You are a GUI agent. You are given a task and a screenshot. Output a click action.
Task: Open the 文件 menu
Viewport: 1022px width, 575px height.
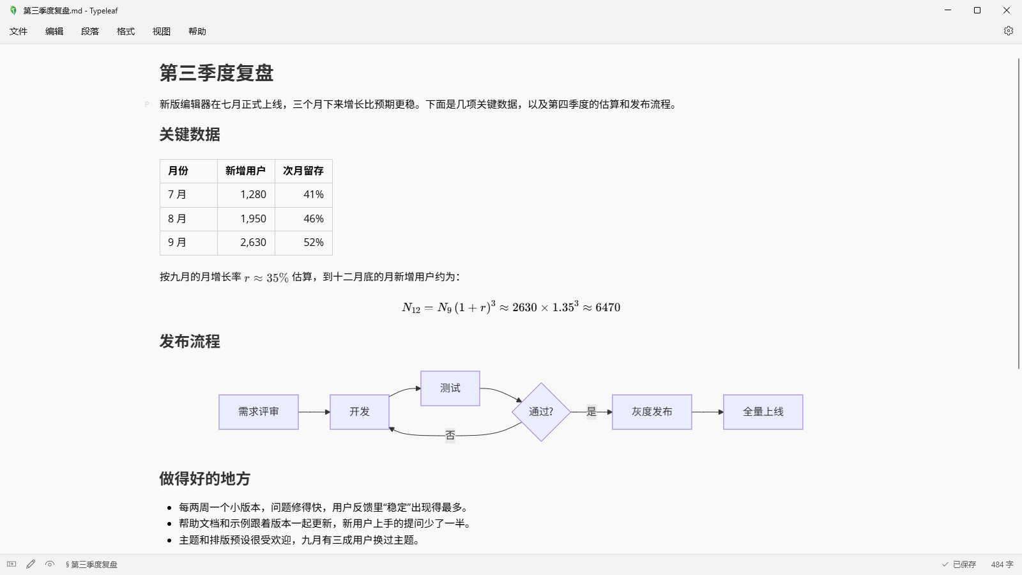pyautogui.click(x=19, y=31)
